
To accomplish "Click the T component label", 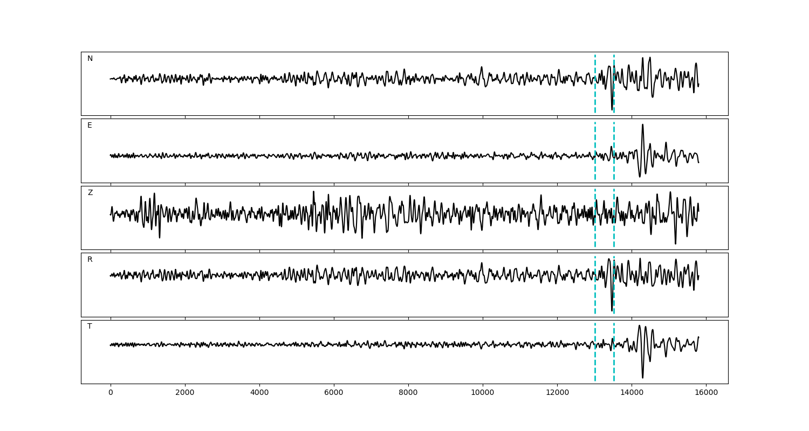I will (x=90, y=326).
